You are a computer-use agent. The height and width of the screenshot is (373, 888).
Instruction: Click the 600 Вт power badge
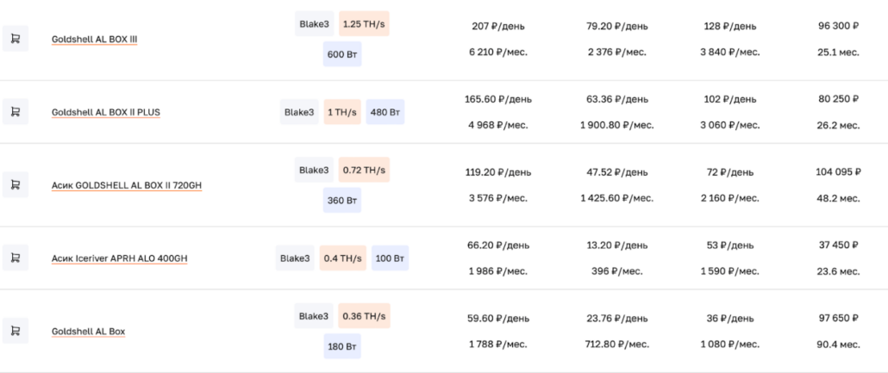pyautogui.click(x=342, y=54)
